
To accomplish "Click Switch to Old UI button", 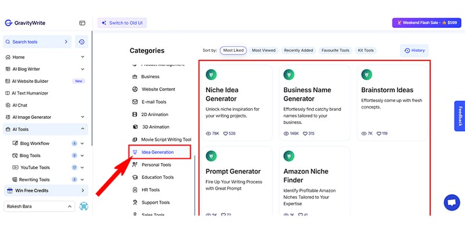I will [x=122, y=23].
